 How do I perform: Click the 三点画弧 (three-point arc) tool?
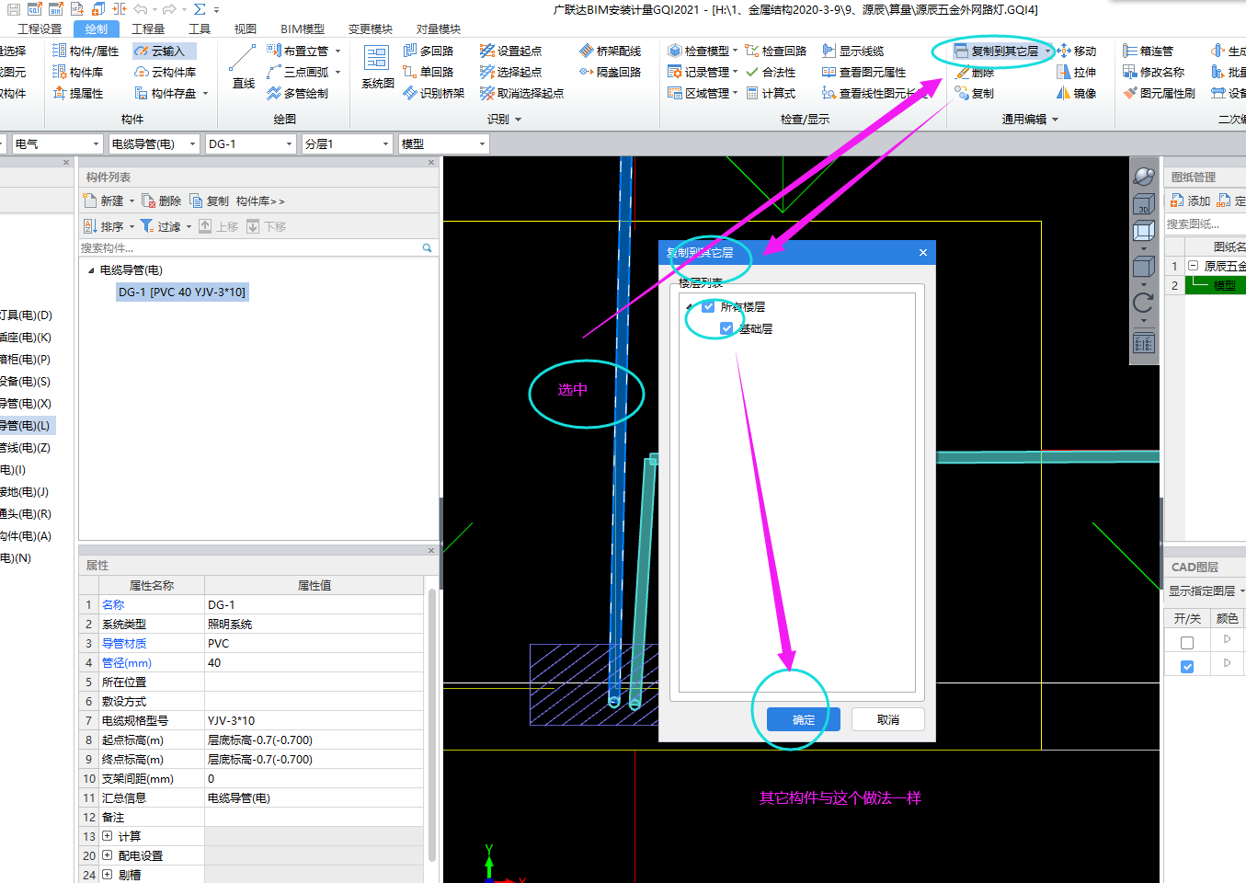pyautogui.click(x=298, y=72)
